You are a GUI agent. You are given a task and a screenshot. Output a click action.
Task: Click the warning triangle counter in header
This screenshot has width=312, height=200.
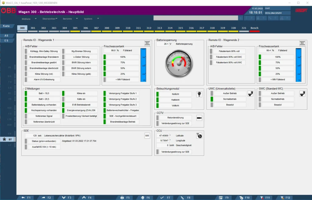pos(284,18)
